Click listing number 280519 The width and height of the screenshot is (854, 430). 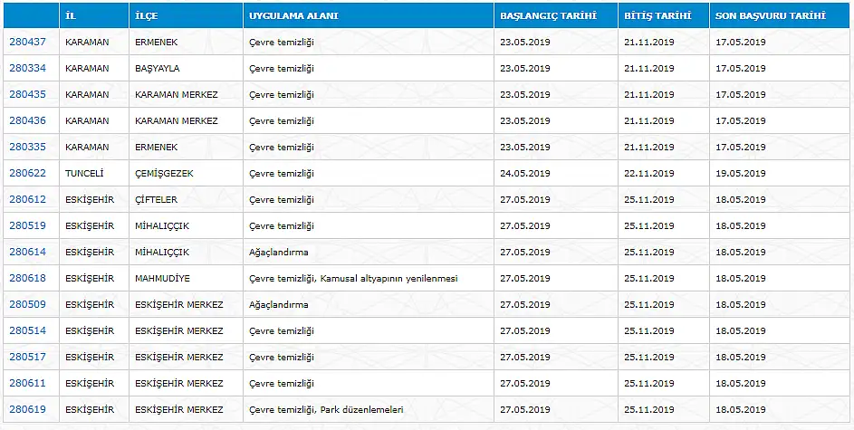(x=27, y=225)
